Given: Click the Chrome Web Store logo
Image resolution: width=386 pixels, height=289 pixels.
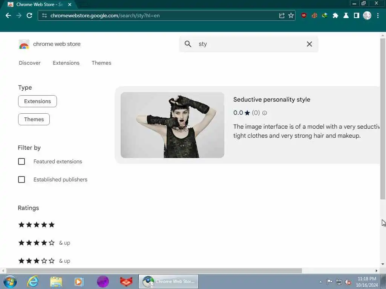Looking at the screenshot, I should point(24,44).
